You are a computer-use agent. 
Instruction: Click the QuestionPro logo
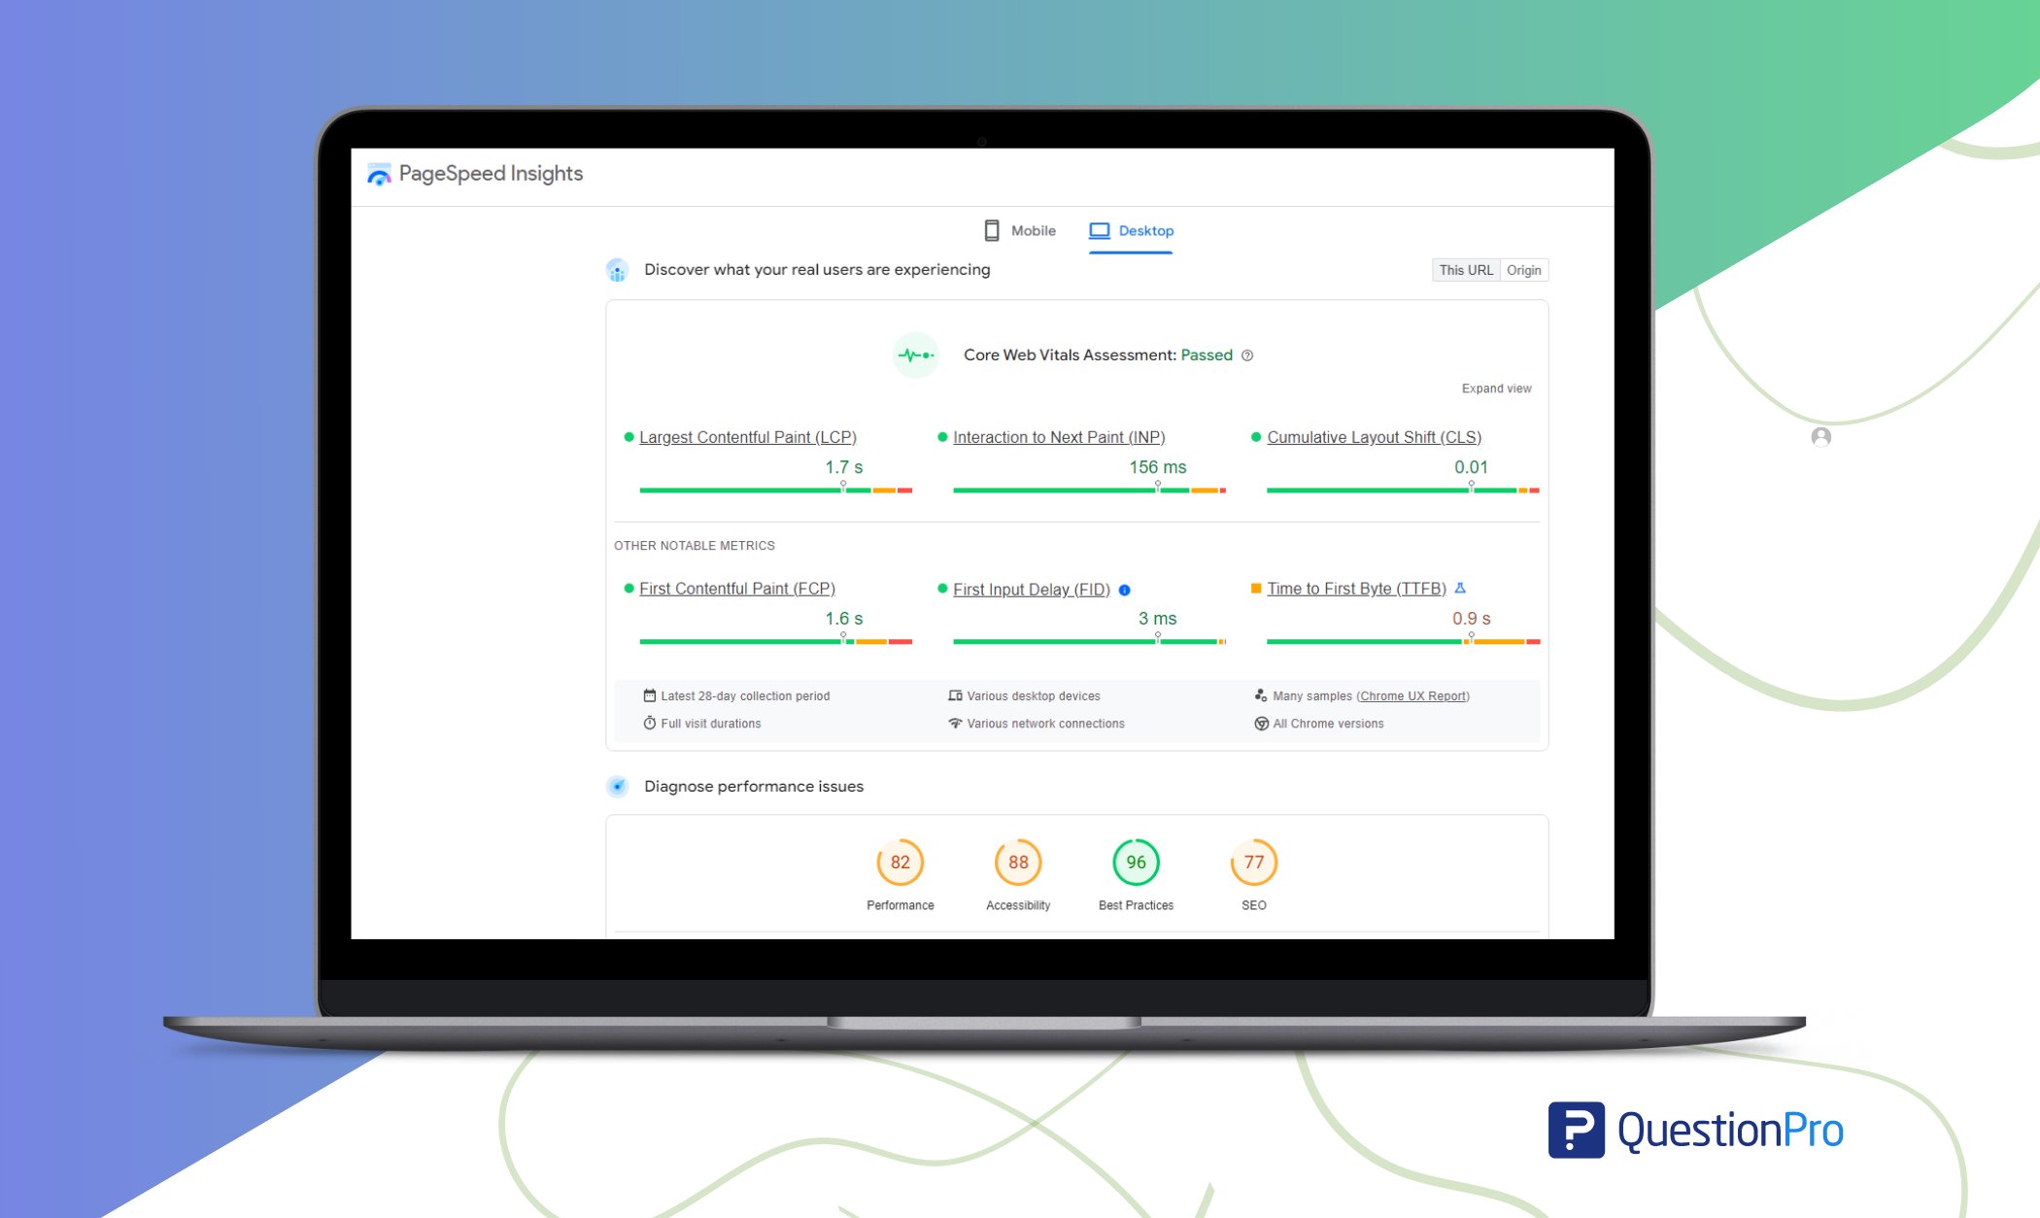point(1695,1130)
